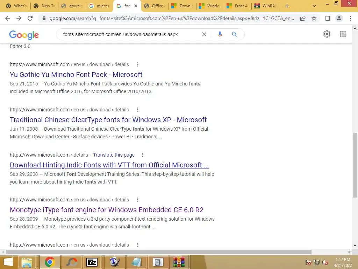Switch to the "What's" tab
Viewport: 358px width, 269px height.
point(16,6)
